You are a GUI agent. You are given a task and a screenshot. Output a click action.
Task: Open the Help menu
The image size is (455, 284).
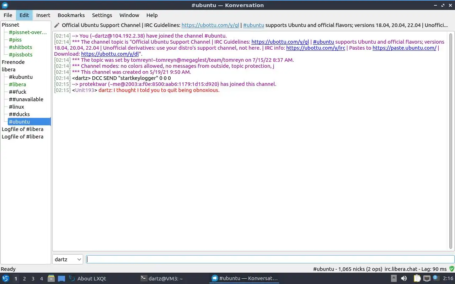pos(152,15)
